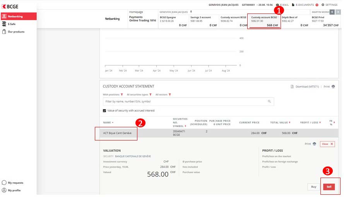Go to the Homepage menu item
Image resolution: width=344 pixels, height=197 pixels.
(136, 12)
